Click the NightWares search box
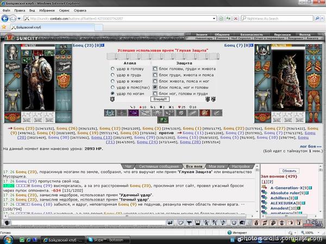This screenshot has width=326, height=244. point(277,18)
